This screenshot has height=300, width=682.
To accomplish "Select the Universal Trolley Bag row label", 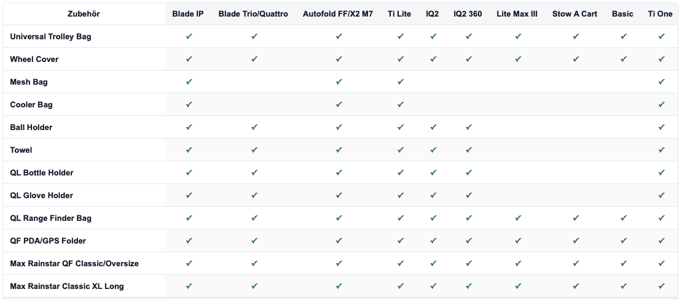I will (x=50, y=36).
